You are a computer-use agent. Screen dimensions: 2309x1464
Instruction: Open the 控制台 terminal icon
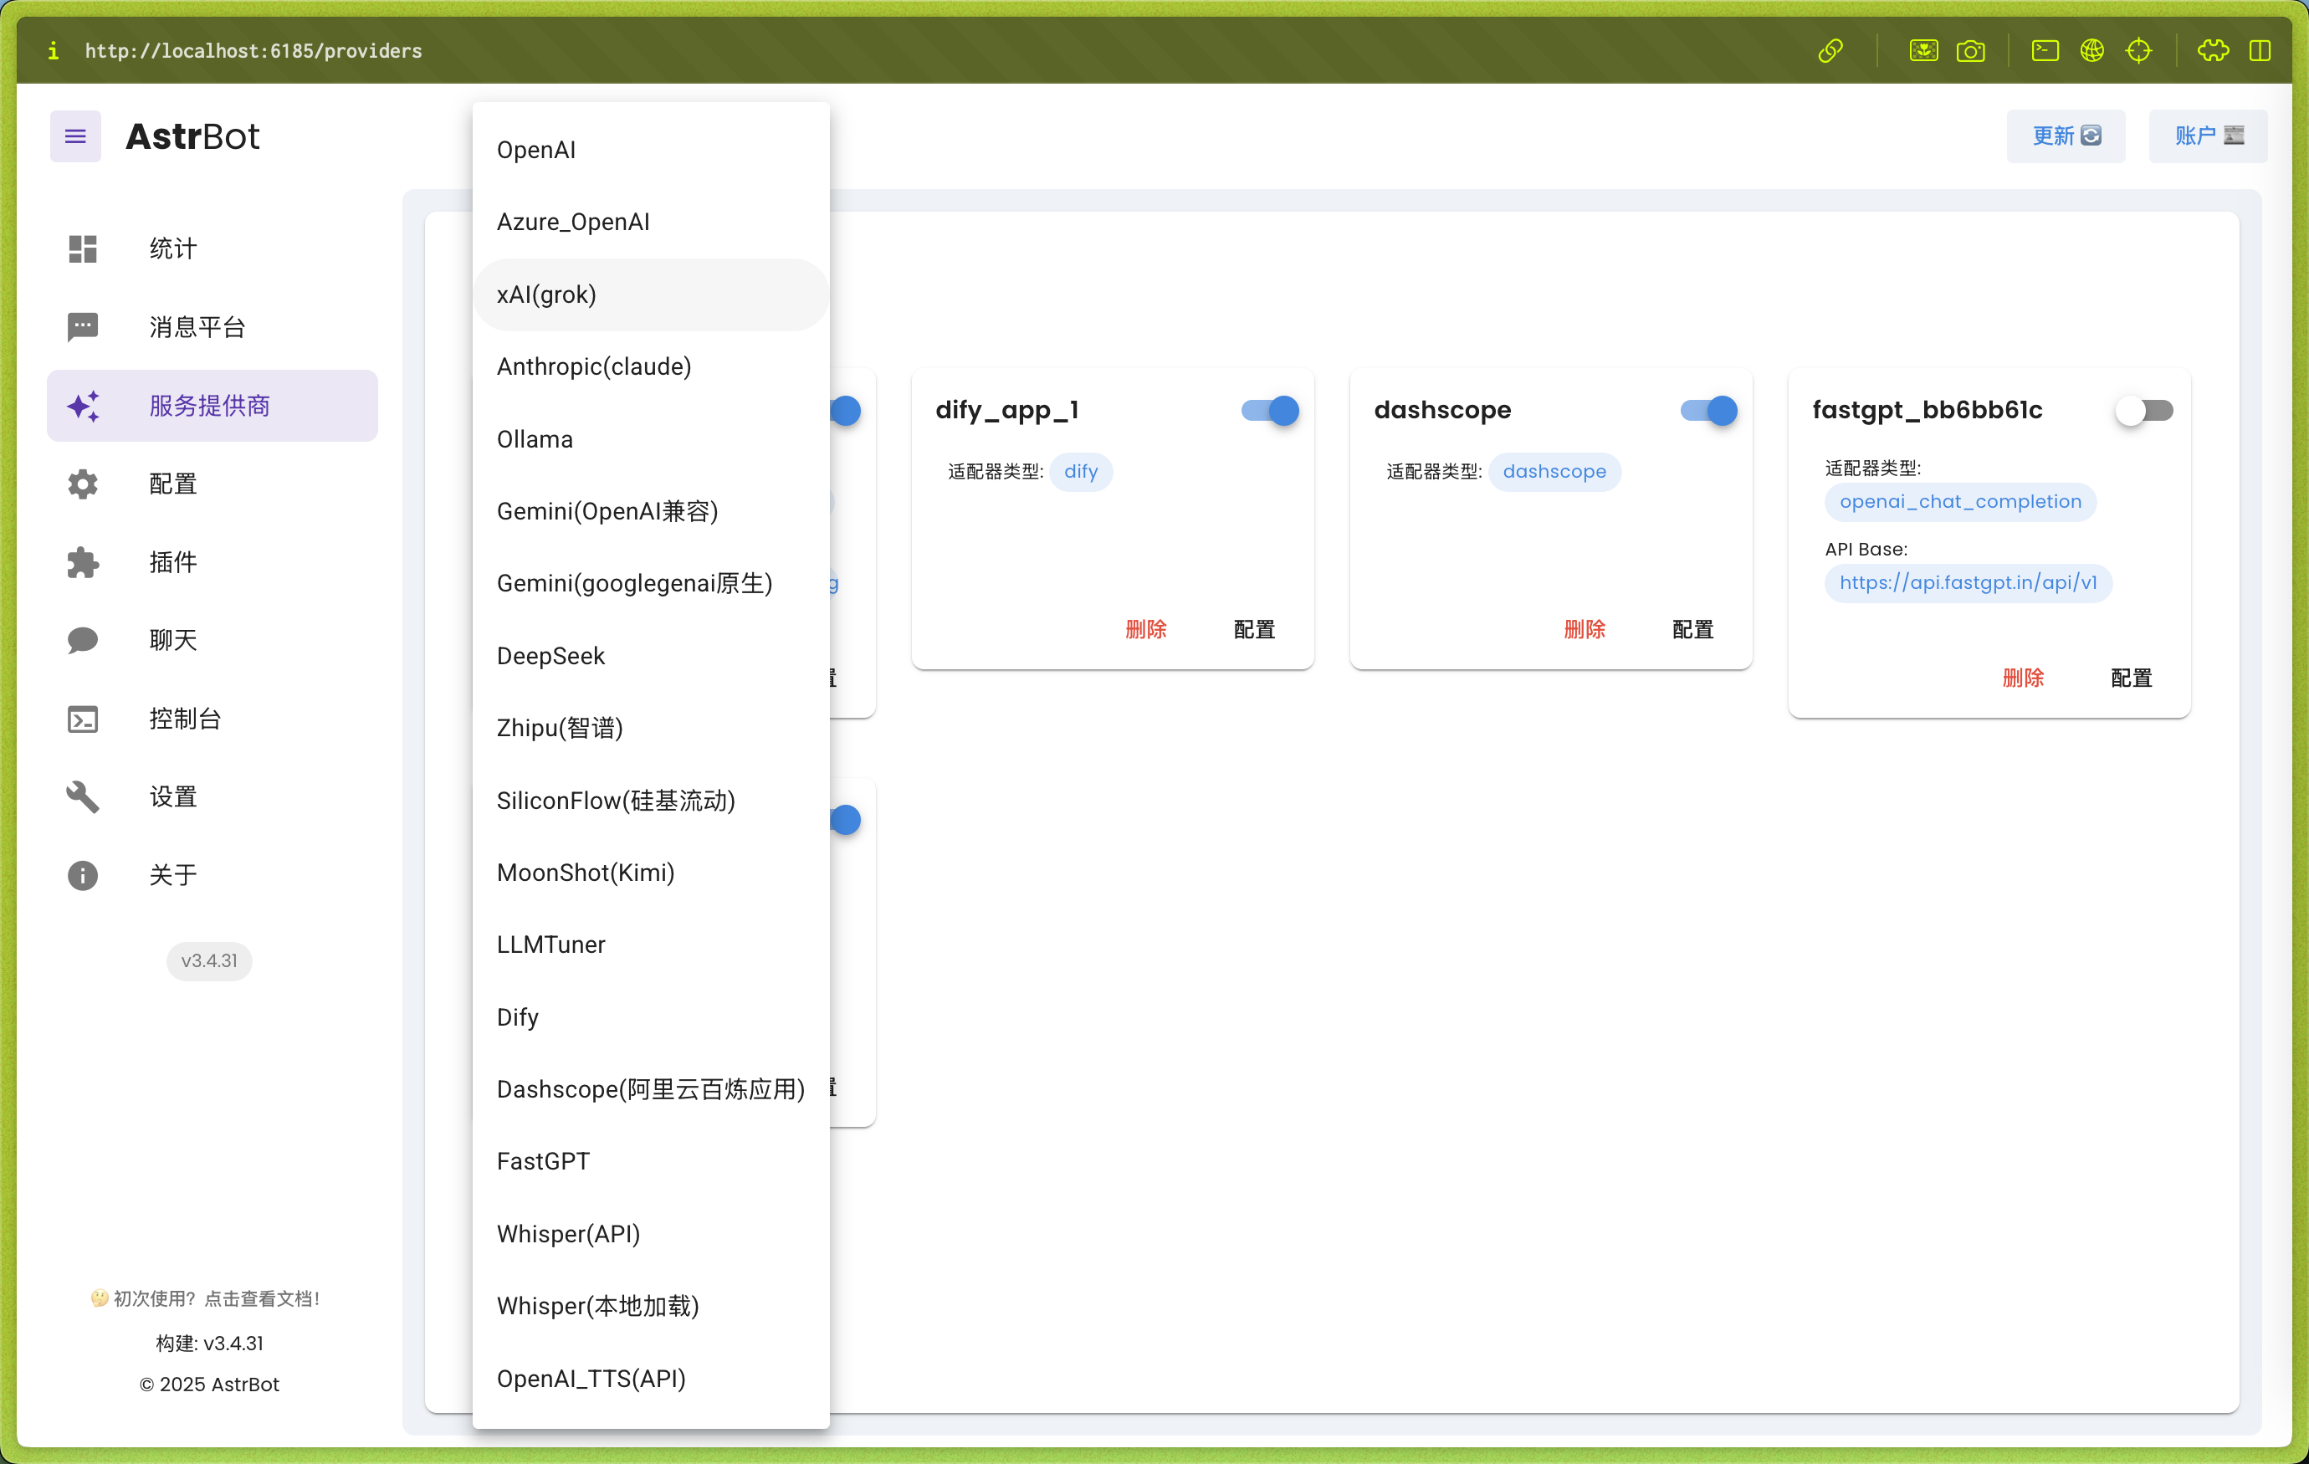pos(83,719)
